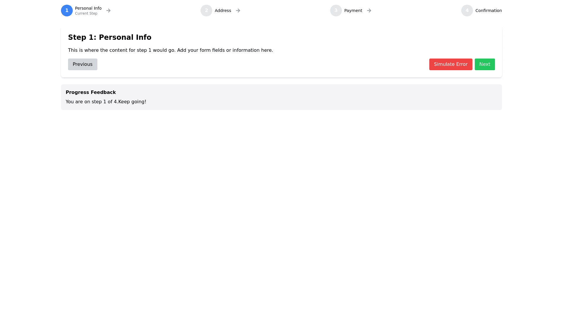Click the "Current Step" subtitle
This screenshot has height=316, width=563.
click(86, 13)
